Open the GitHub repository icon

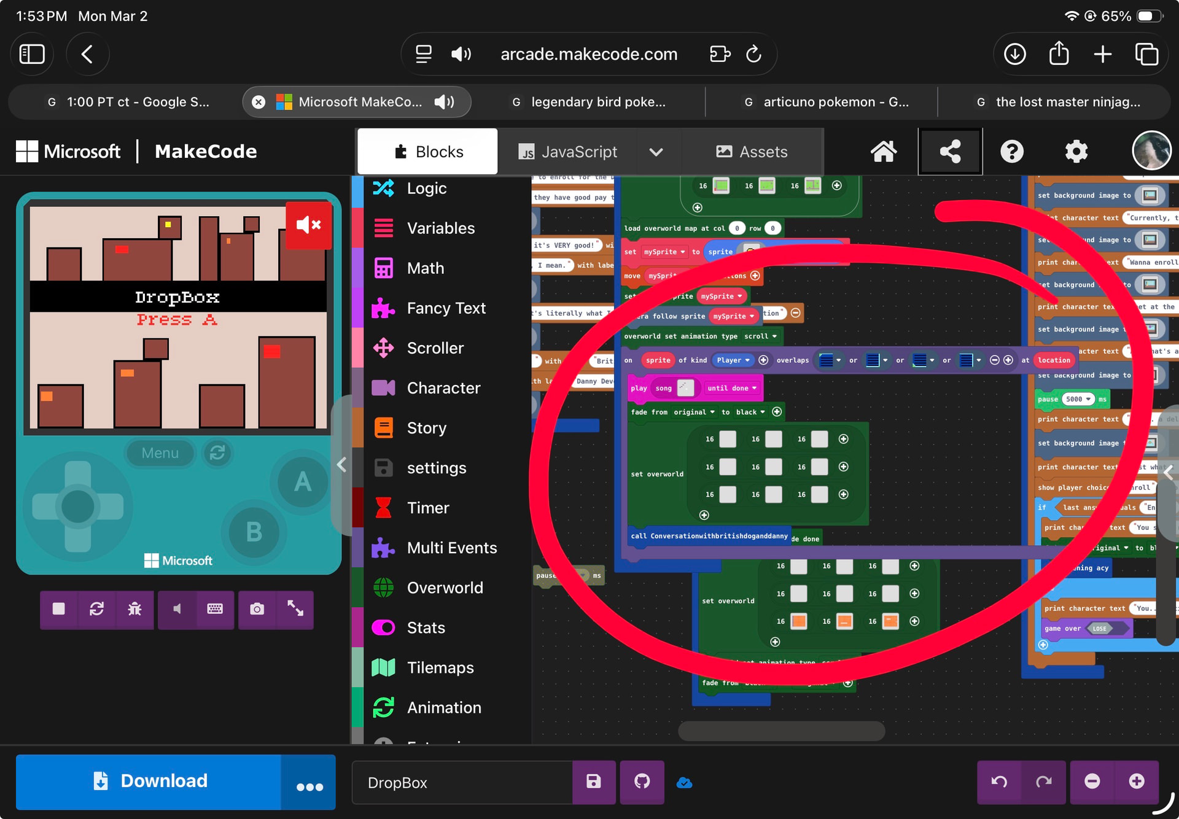coord(642,782)
